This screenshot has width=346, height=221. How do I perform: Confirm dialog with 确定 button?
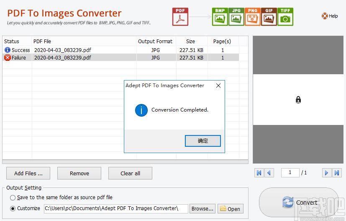203,141
